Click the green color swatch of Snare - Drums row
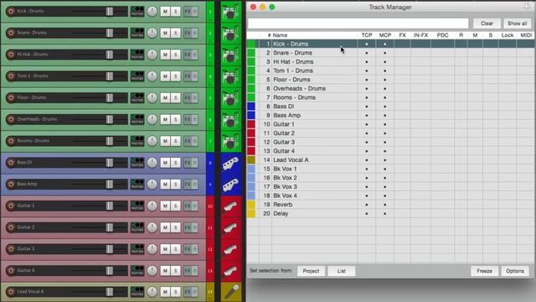 click(251, 53)
